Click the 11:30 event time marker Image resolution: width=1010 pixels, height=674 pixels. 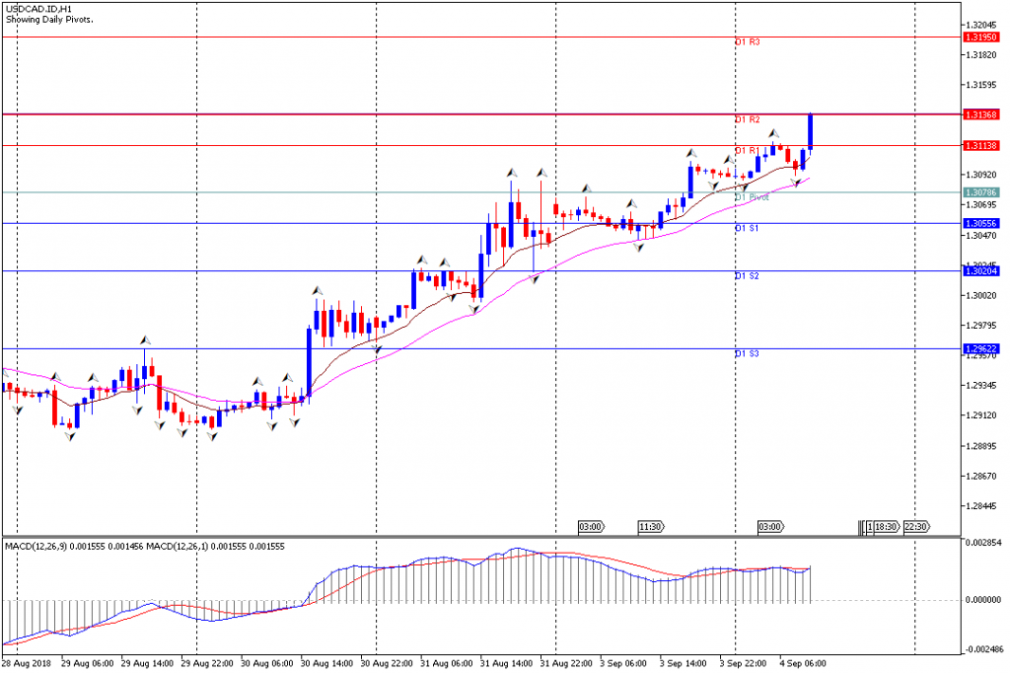click(x=649, y=527)
